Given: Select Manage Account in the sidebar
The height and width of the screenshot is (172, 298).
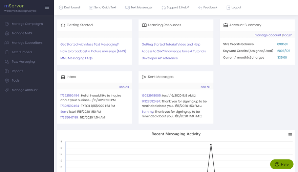Looking at the screenshot, I should pyautogui.click(x=24, y=90).
